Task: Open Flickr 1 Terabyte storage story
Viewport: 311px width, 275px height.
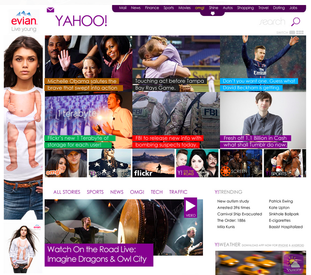Action: pos(88,120)
